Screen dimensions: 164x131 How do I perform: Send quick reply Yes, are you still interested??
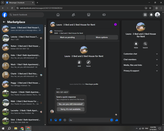(71, 104)
